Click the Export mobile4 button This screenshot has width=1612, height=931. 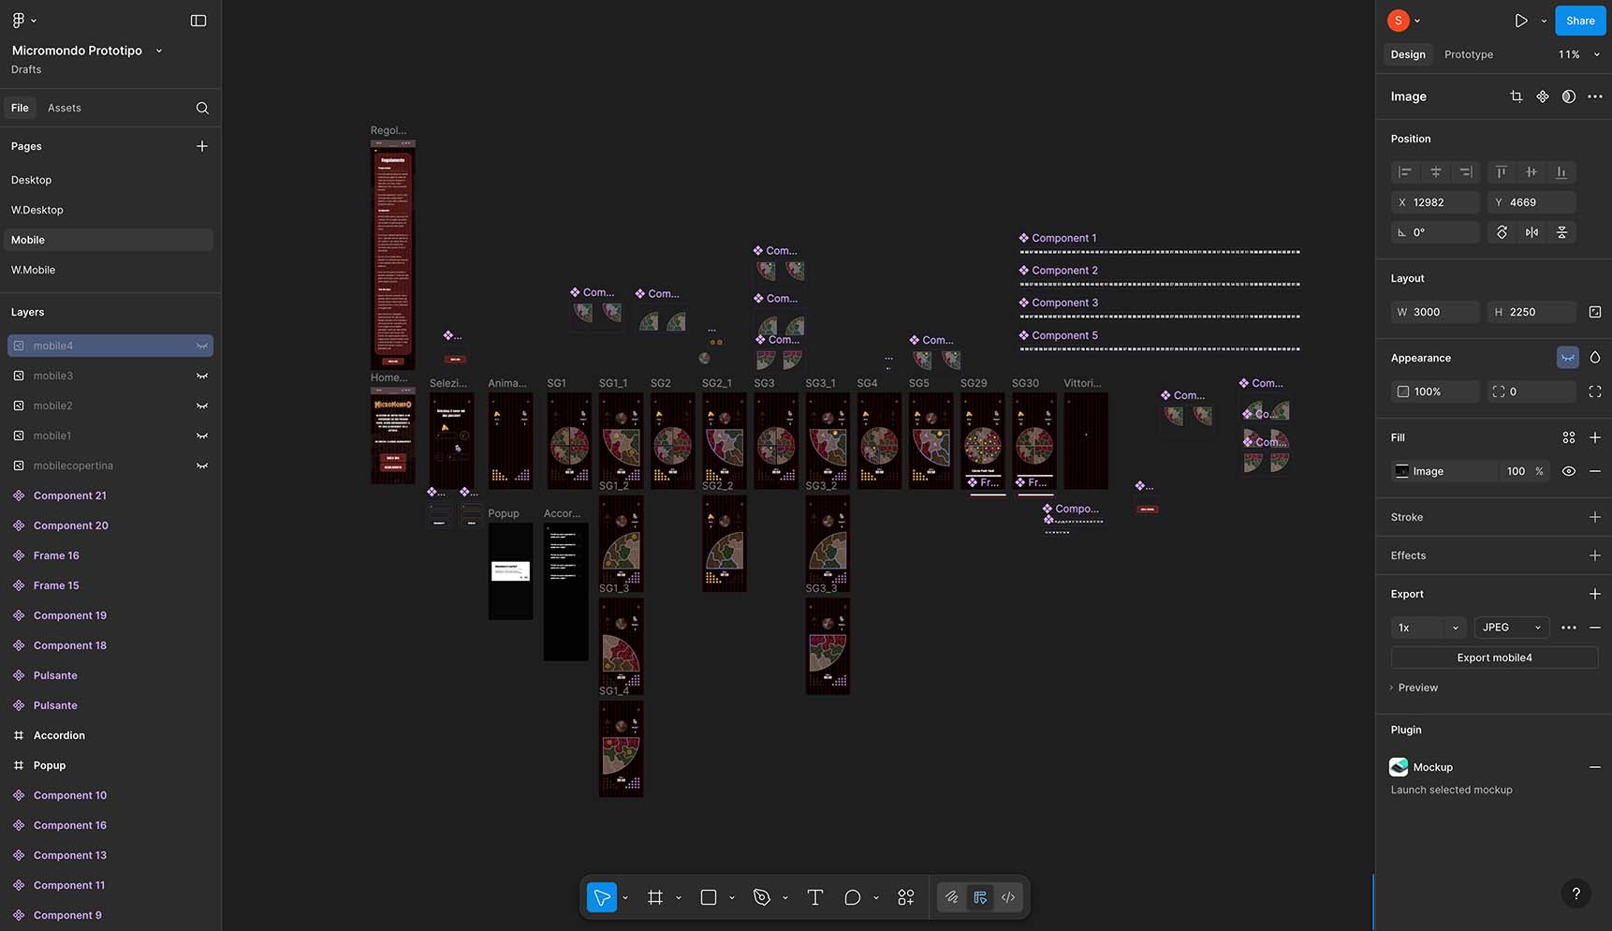1493,658
